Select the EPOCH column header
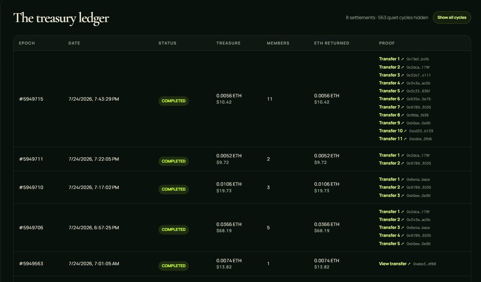Image resolution: width=481 pixels, height=282 pixels. point(27,43)
